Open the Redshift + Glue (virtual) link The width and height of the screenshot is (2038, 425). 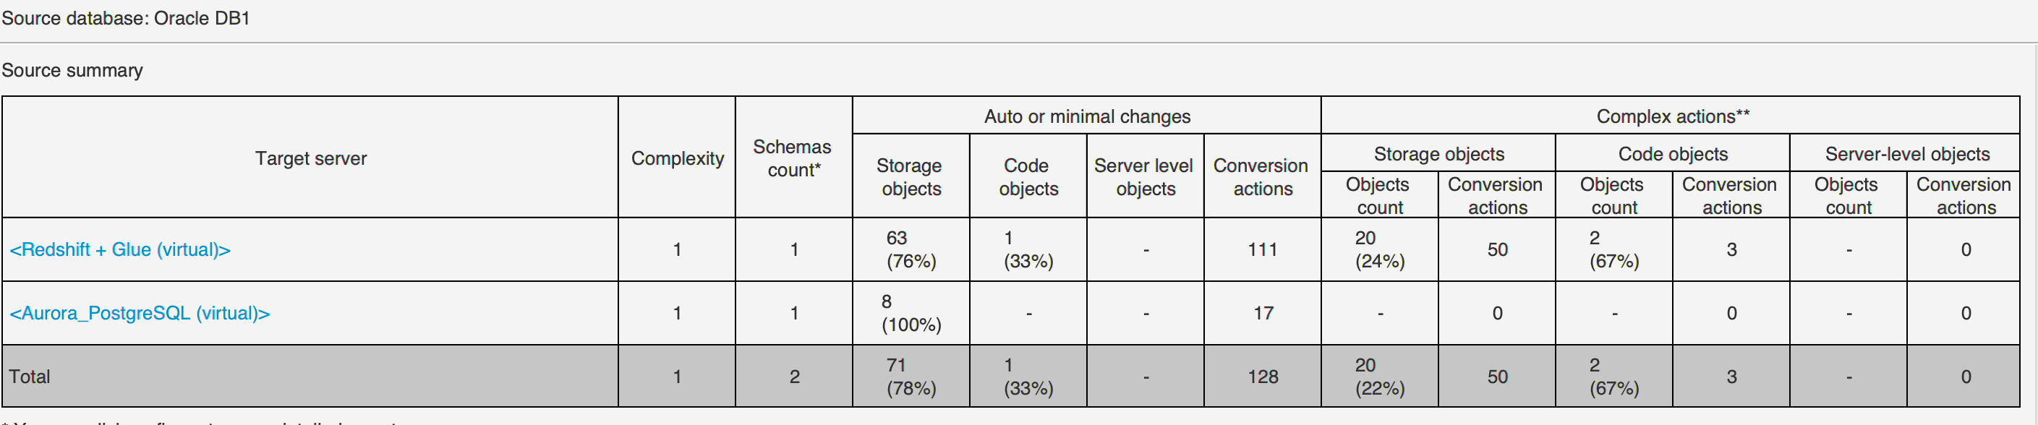point(119,249)
